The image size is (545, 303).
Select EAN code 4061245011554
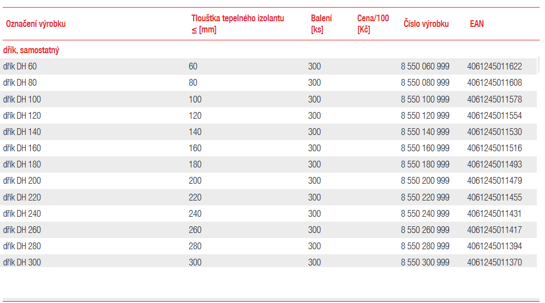[494, 116]
